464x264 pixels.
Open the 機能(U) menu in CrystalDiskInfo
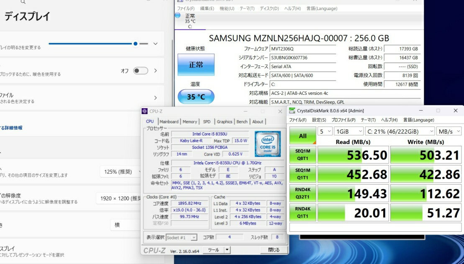click(227, 8)
